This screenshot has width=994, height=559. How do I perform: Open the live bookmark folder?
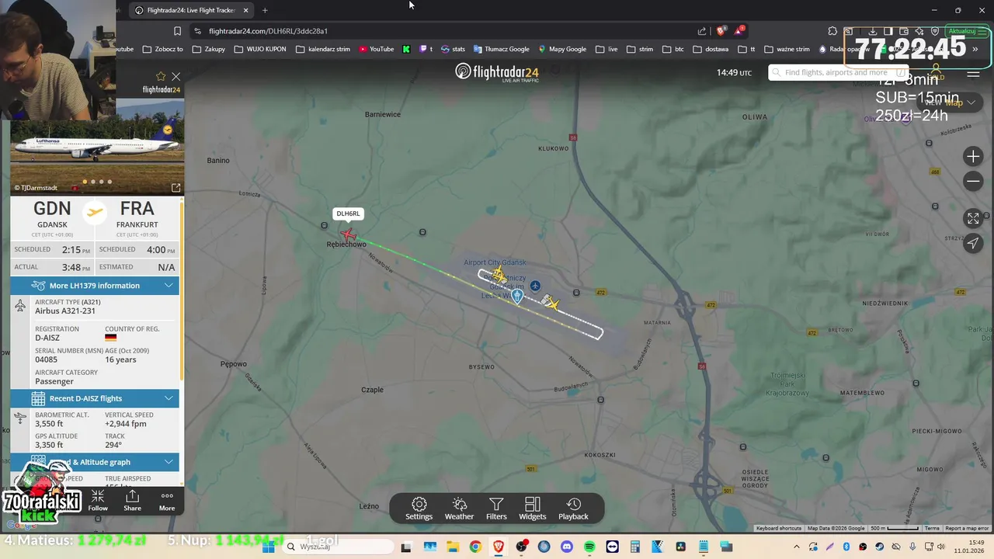[x=606, y=49]
